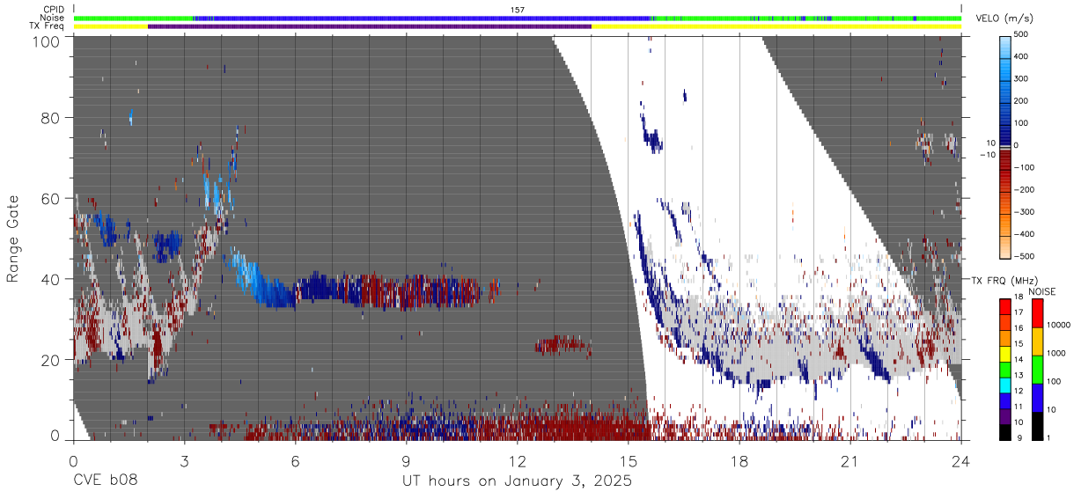Viewport: 1081px width, 499px height.
Task: Click the y-axis tick label '40'
Action: [50, 279]
